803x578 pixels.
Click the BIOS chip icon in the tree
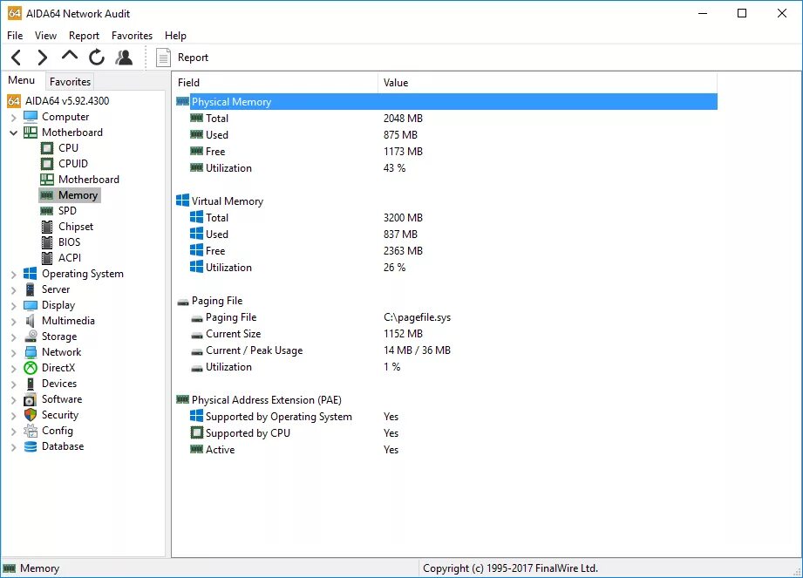pos(46,242)
